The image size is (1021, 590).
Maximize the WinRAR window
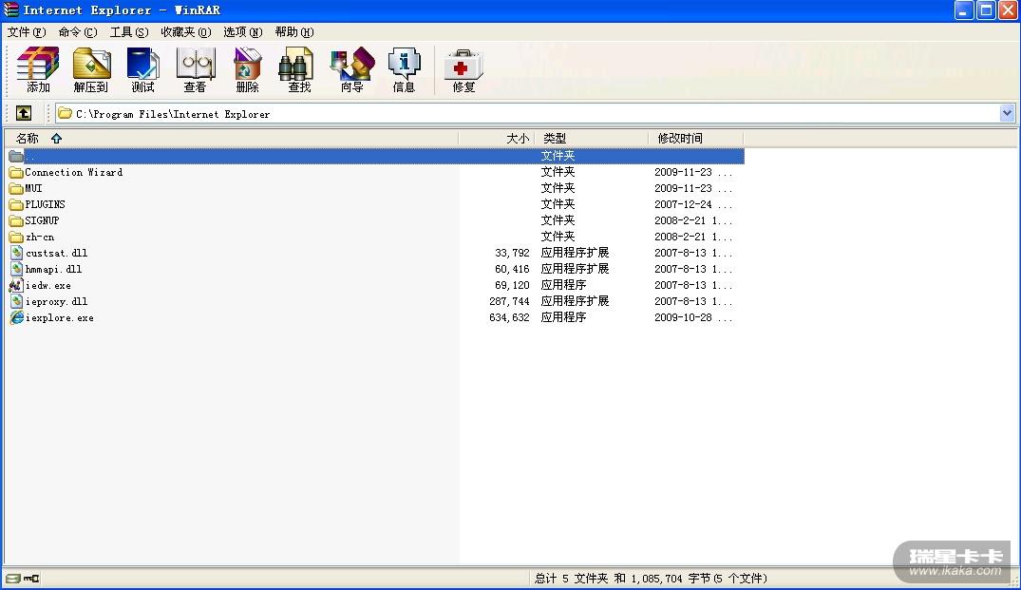pyautogui.click(x=987, y=10)
